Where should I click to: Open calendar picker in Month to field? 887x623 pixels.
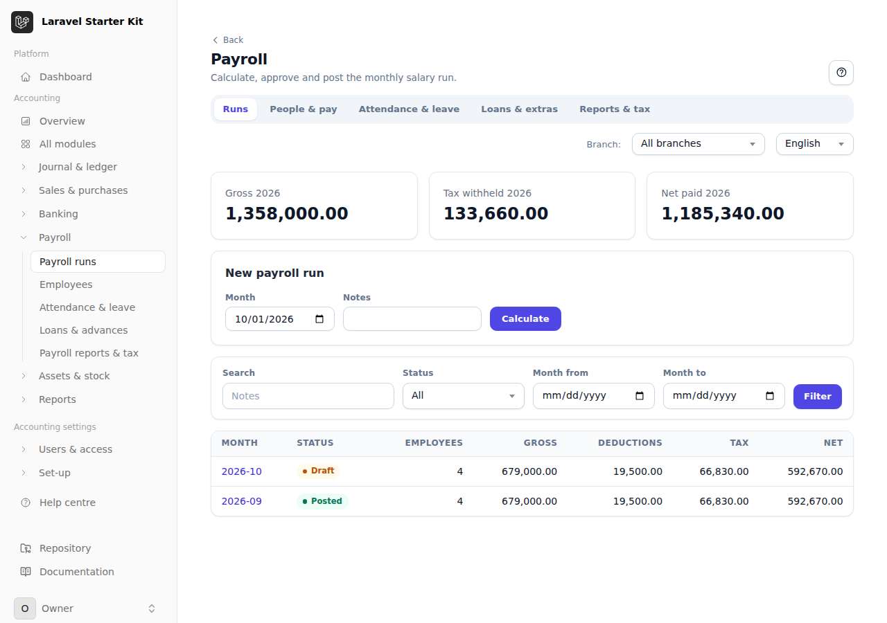[x=770, y=396]
